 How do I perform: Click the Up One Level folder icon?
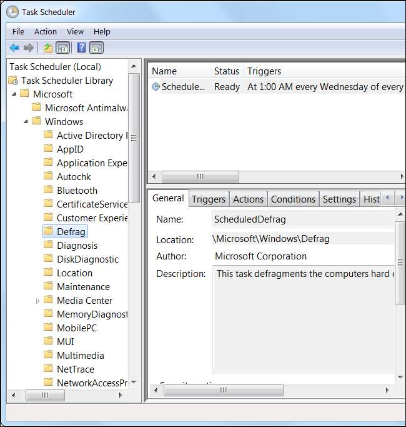coord(47,48)
